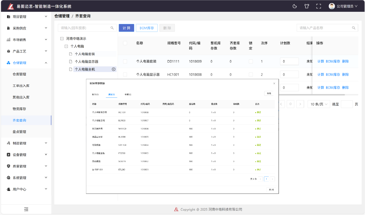
Task: Click the 项目管理 sidebar icon
Action: 8,17
